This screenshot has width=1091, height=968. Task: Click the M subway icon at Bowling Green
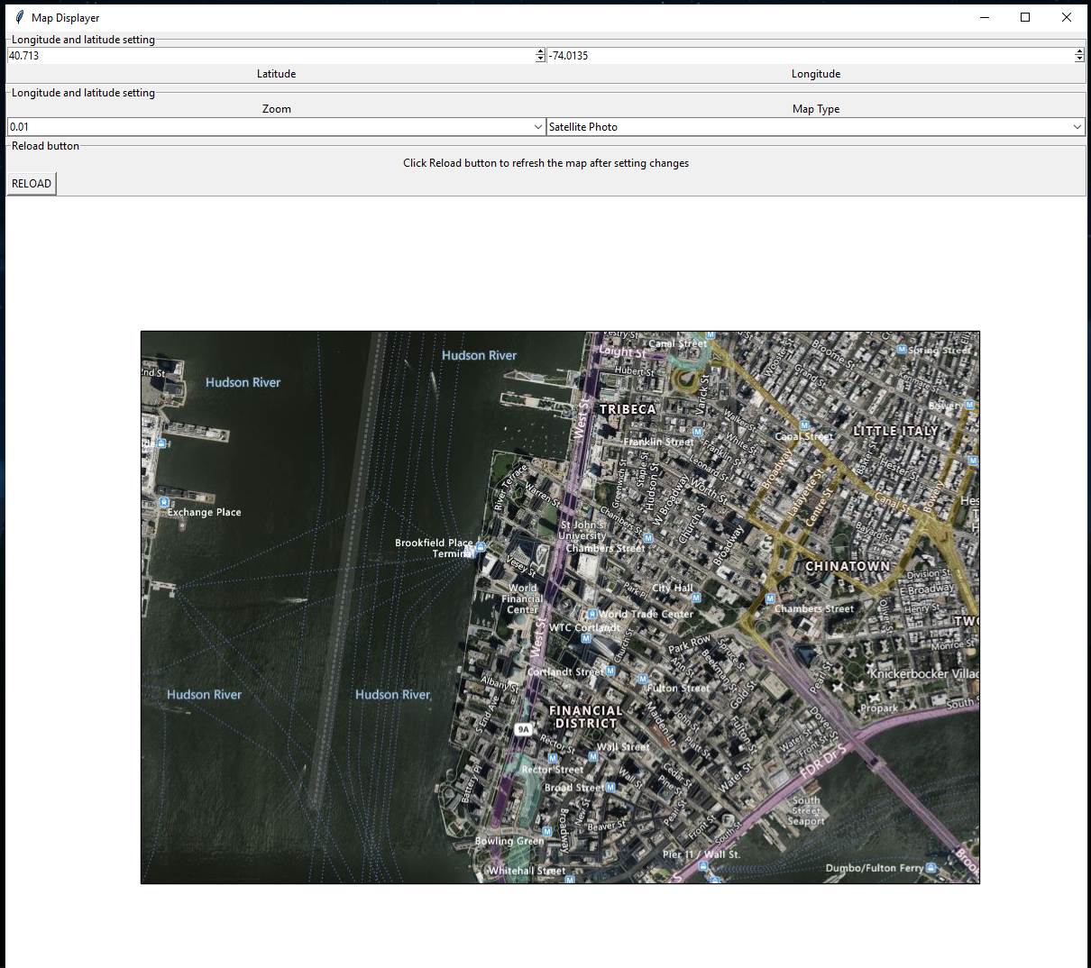tap(547, 831)
